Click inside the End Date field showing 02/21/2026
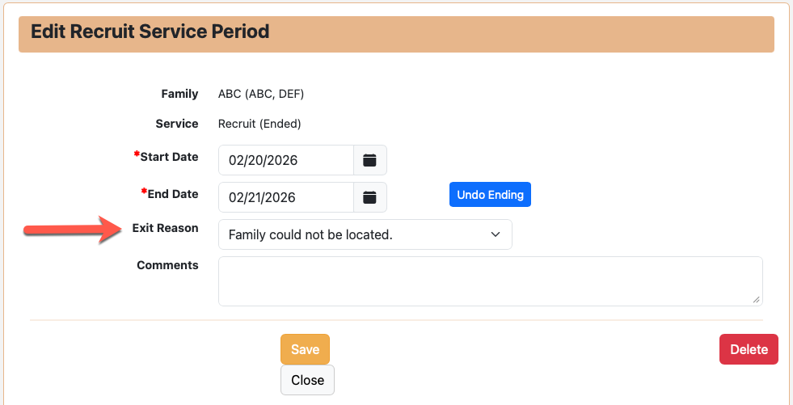Viewport: 793px width, 405px height. pyautogui.click(x=286, y=197)
